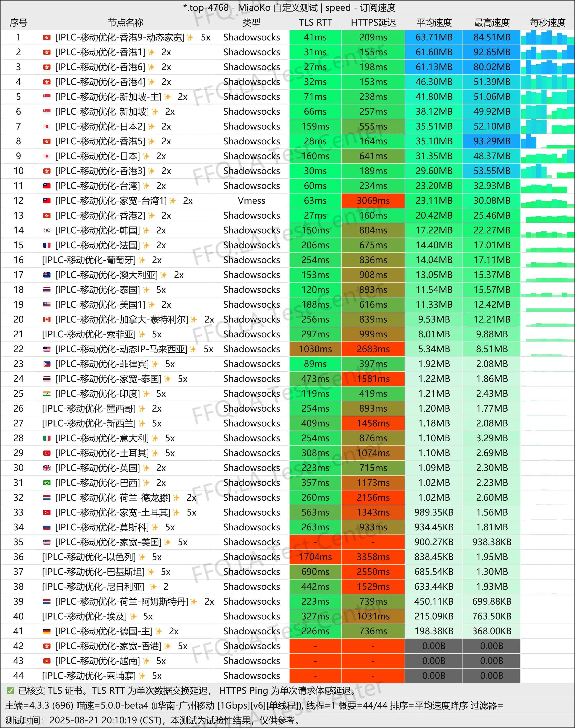Viewport: 575px width, 728px height.
Task: Click the 排序=平均速度降序 status text
Action: (x=428, y=705)
